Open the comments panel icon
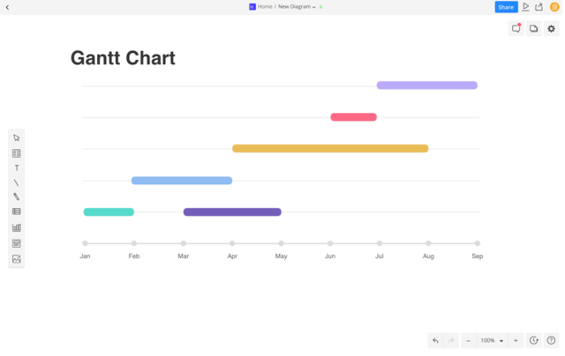Viewport: 565px width, 356px height. click(x=516, y=28)
